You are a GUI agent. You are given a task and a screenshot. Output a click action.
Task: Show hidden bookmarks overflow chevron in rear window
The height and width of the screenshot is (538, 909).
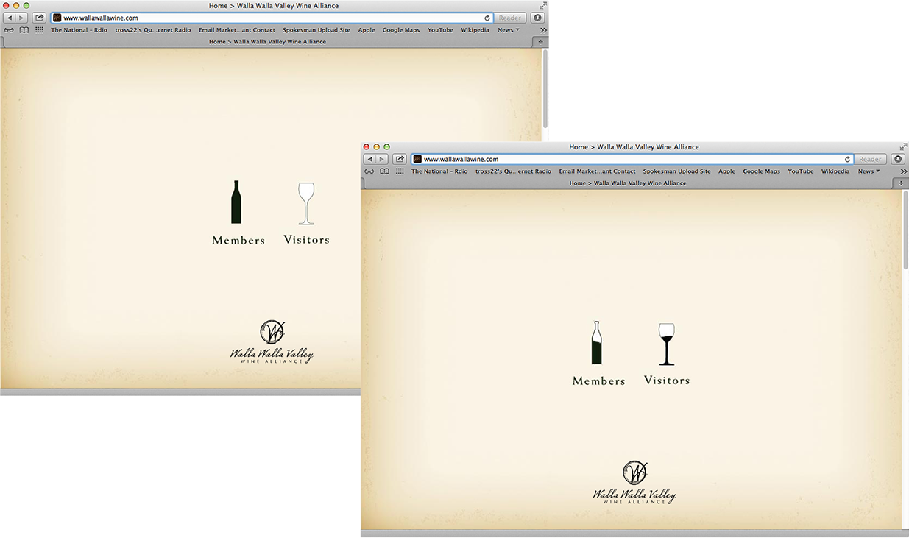543,30
